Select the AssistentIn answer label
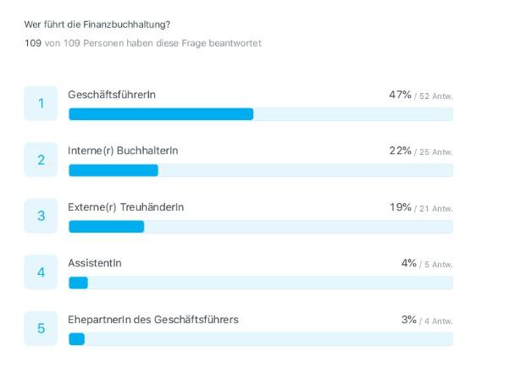This screenshot has width=520, height=379. click(95, 263)
